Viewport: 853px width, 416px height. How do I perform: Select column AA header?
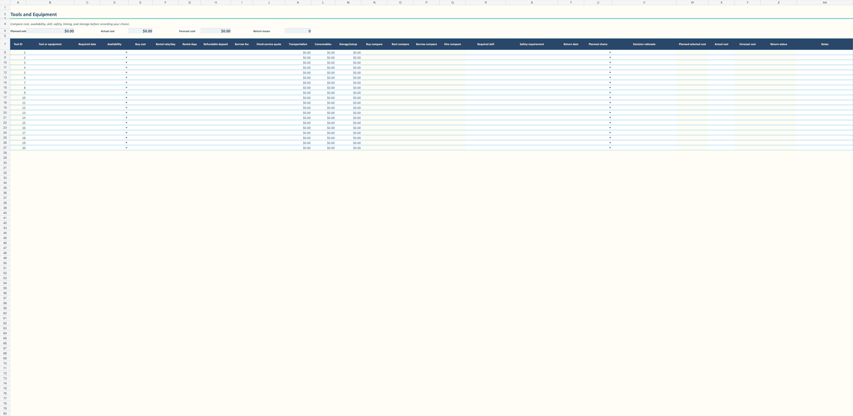click(824, 2)
